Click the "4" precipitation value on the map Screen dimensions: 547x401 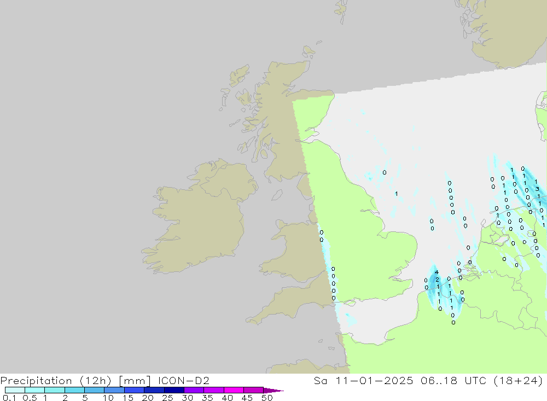click(x=437, y=272)
